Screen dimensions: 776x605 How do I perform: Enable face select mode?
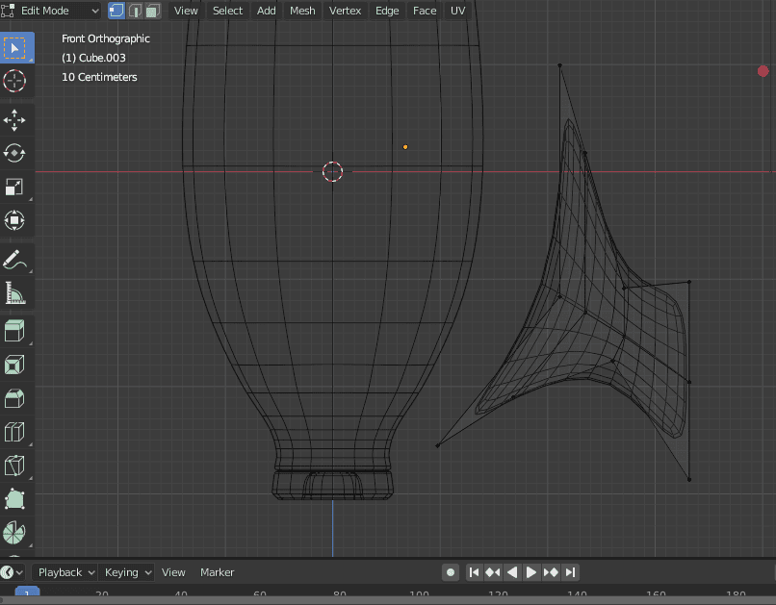click(x=150, y=11)
